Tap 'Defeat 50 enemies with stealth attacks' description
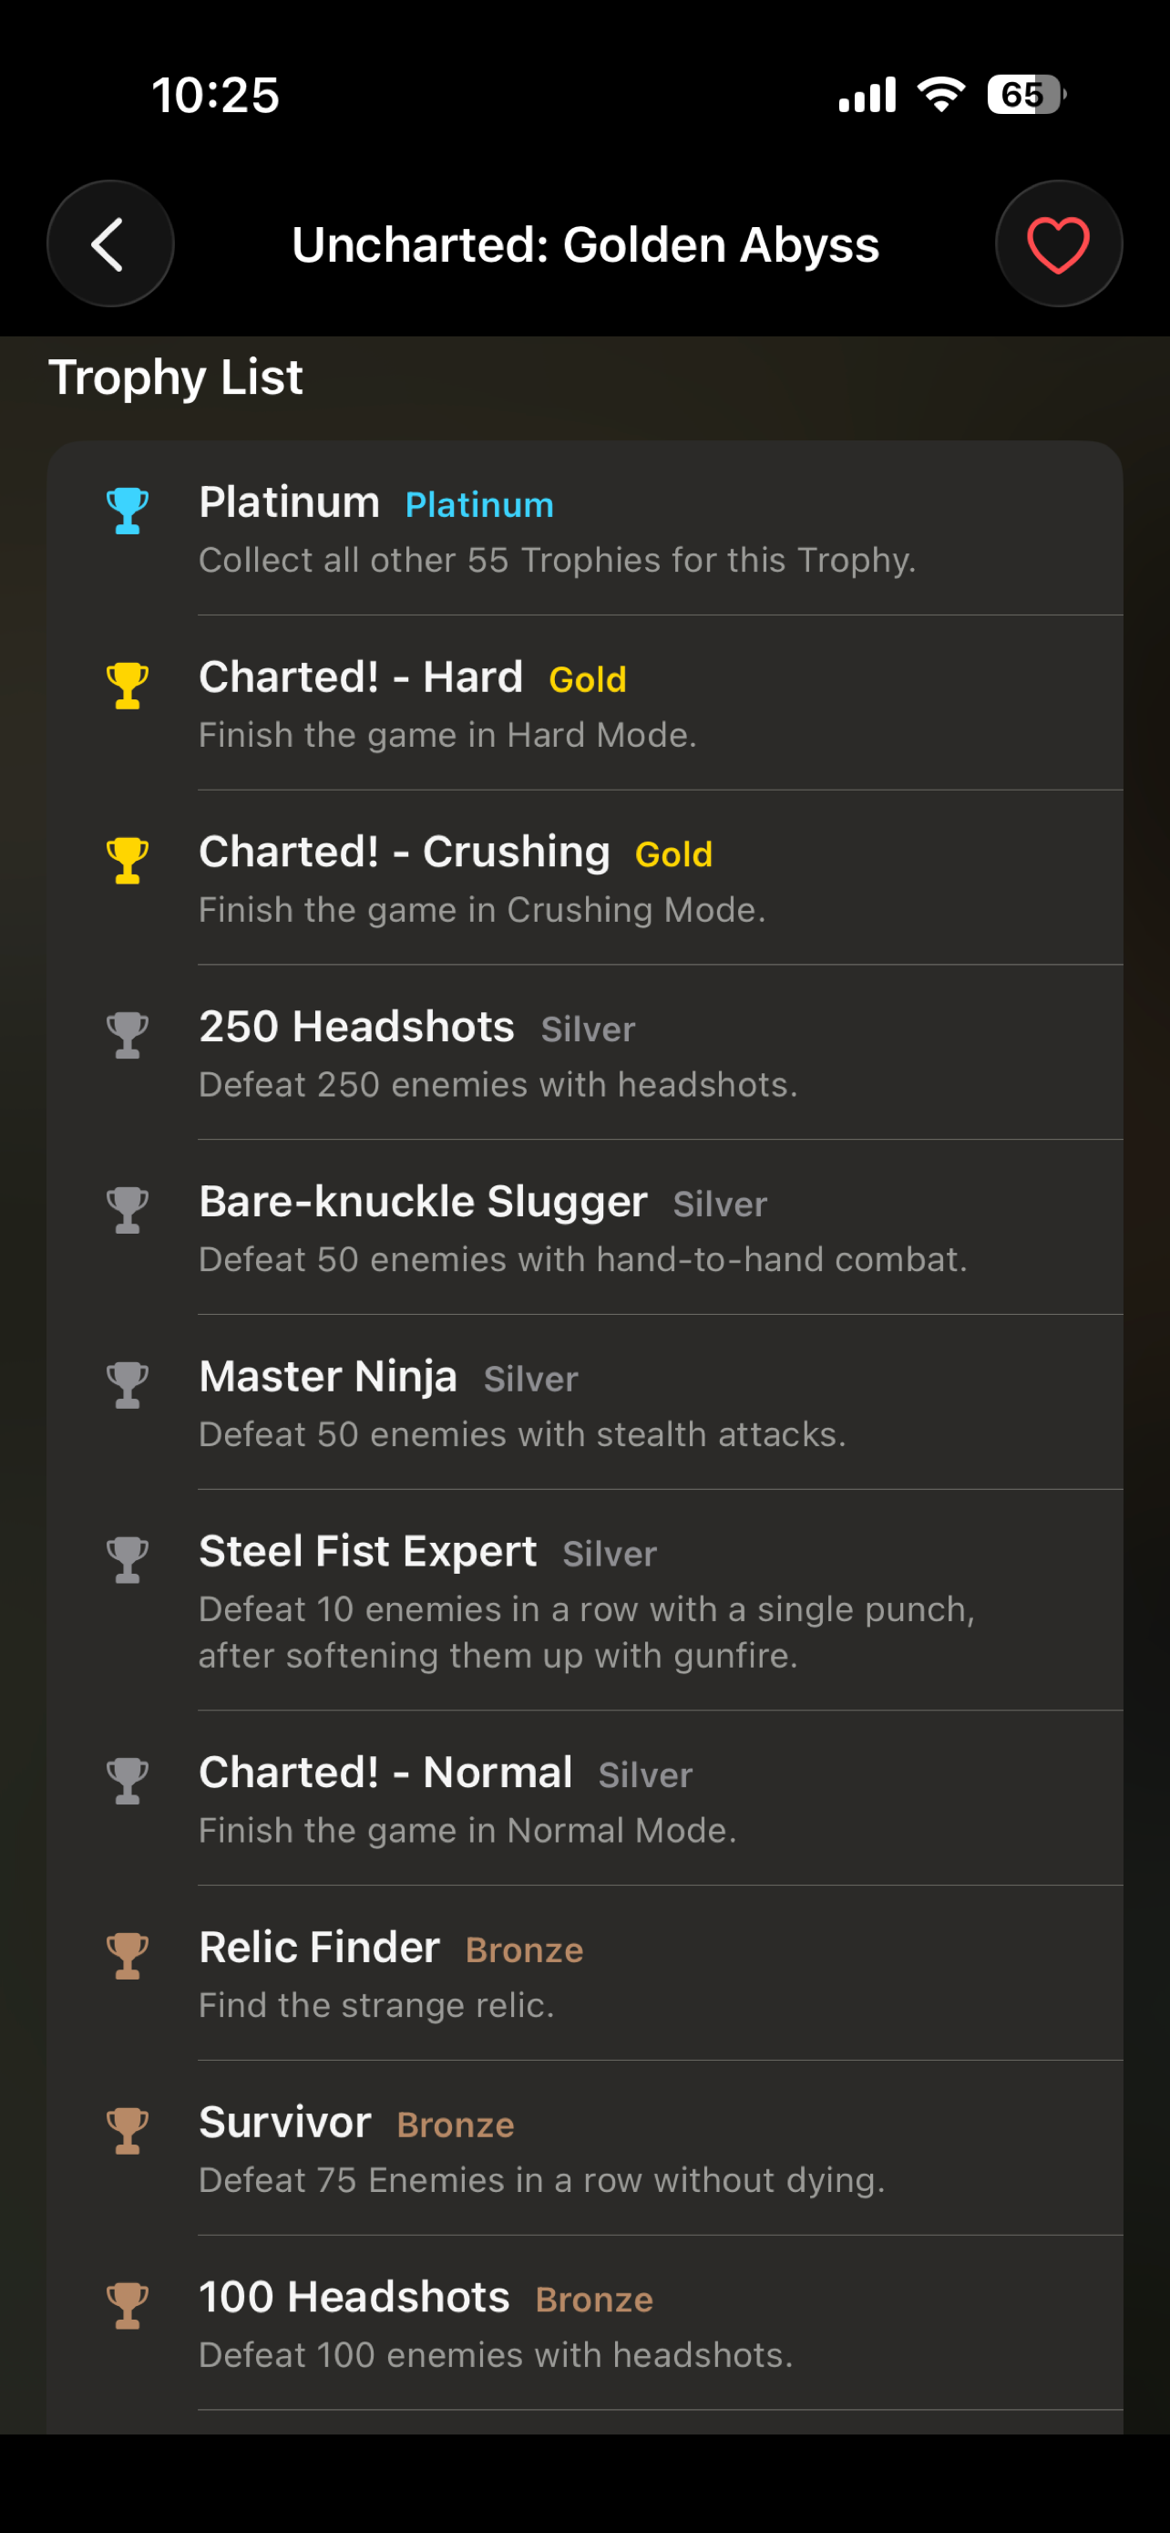 tap(521, 1434)
